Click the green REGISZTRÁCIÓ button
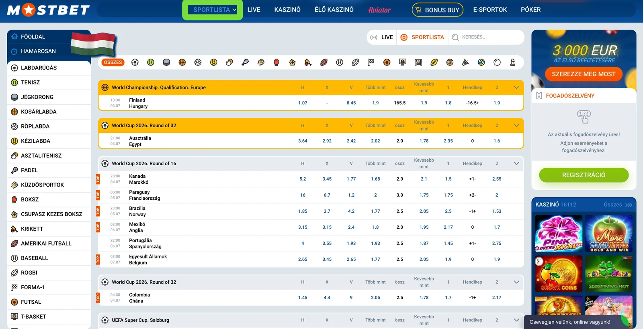Viewport: 643px width, 329px height. point(584,175)
